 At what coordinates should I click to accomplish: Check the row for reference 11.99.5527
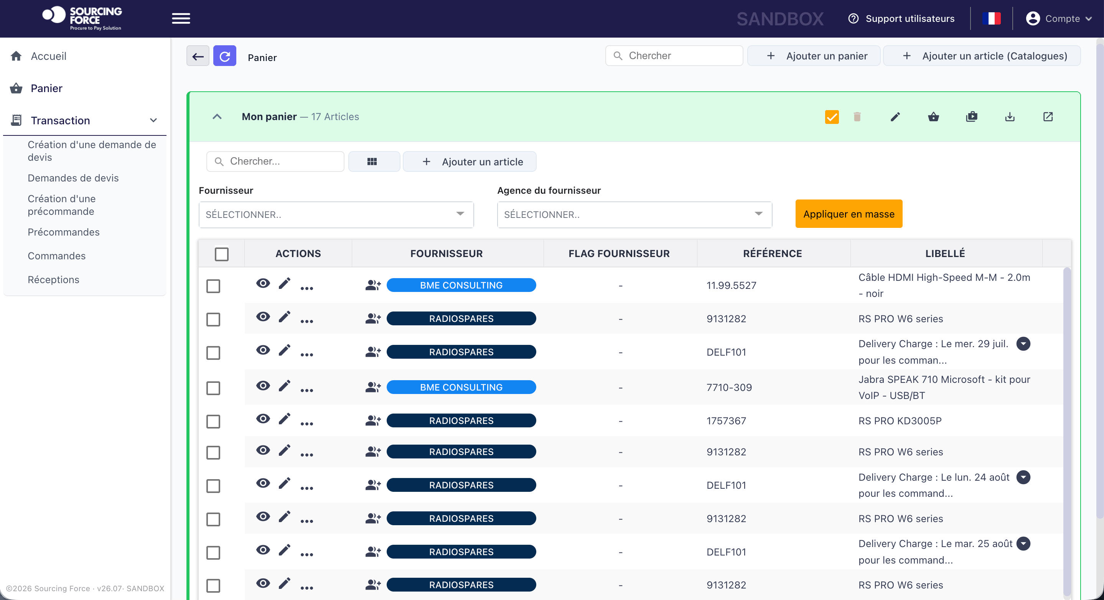pos(213,286)
